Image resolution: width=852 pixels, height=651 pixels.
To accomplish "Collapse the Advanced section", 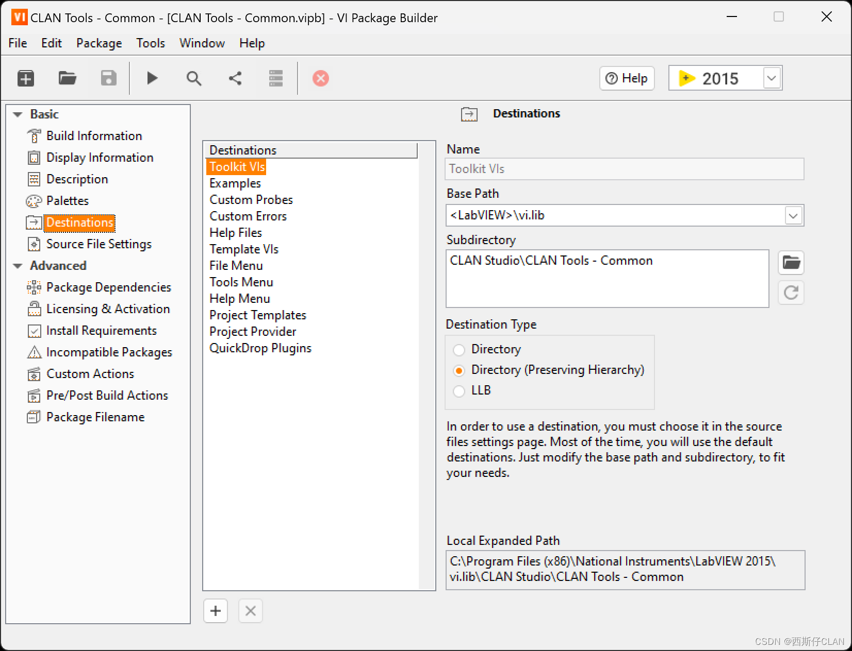I will pos(17,265).
